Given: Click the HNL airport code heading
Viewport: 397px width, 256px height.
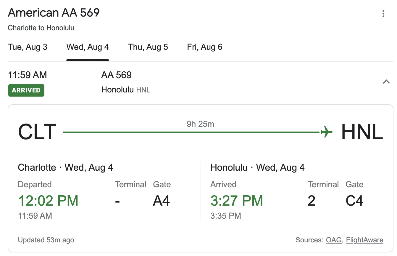Looking at the screenshot, I should (362, 132).
